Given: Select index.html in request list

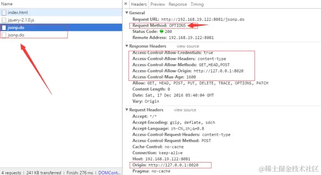Looking at the screenshot, I should pos(61,12).
